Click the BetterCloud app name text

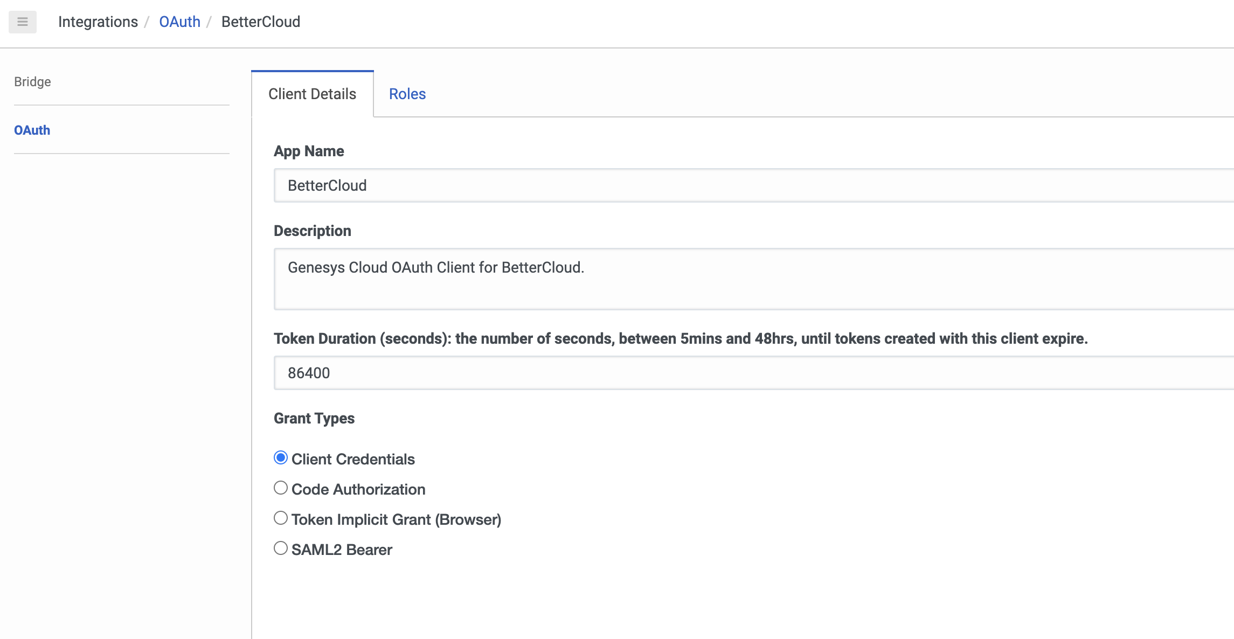pyautogui.click(x=328, y=185)
